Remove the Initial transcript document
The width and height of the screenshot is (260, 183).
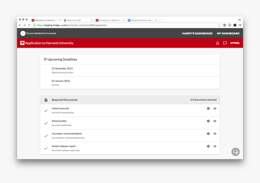[x=208, y=108]
